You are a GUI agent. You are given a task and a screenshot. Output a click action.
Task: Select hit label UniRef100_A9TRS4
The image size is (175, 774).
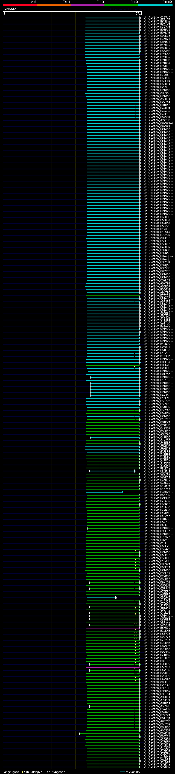(157, 63)
